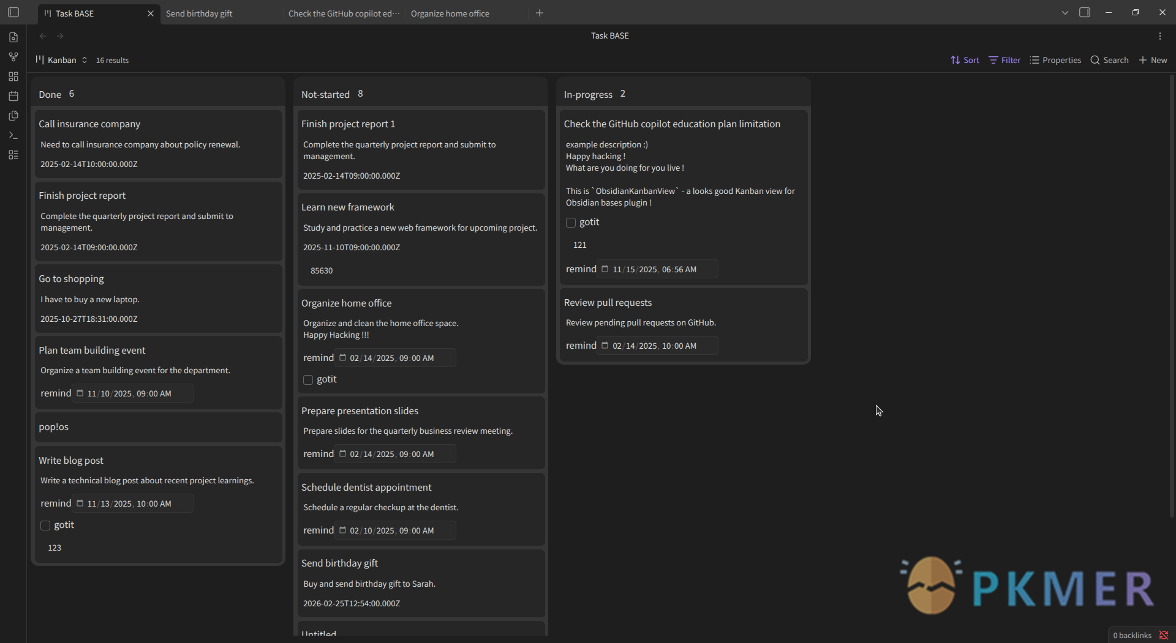Open the command palette ribbon icon
Image resolution: width=1176 pixels, height=643 pixels.
click(x=13, y=135)
